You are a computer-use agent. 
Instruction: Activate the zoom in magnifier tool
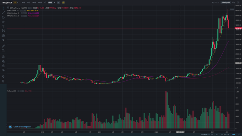3,50
